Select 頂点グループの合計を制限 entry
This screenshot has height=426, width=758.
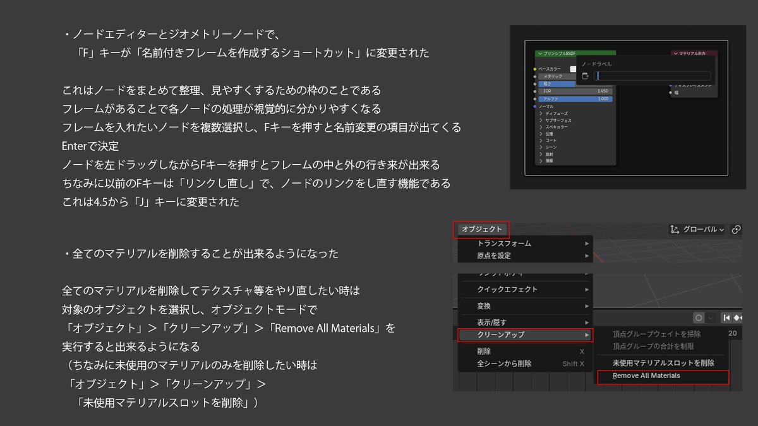[662, 346]
